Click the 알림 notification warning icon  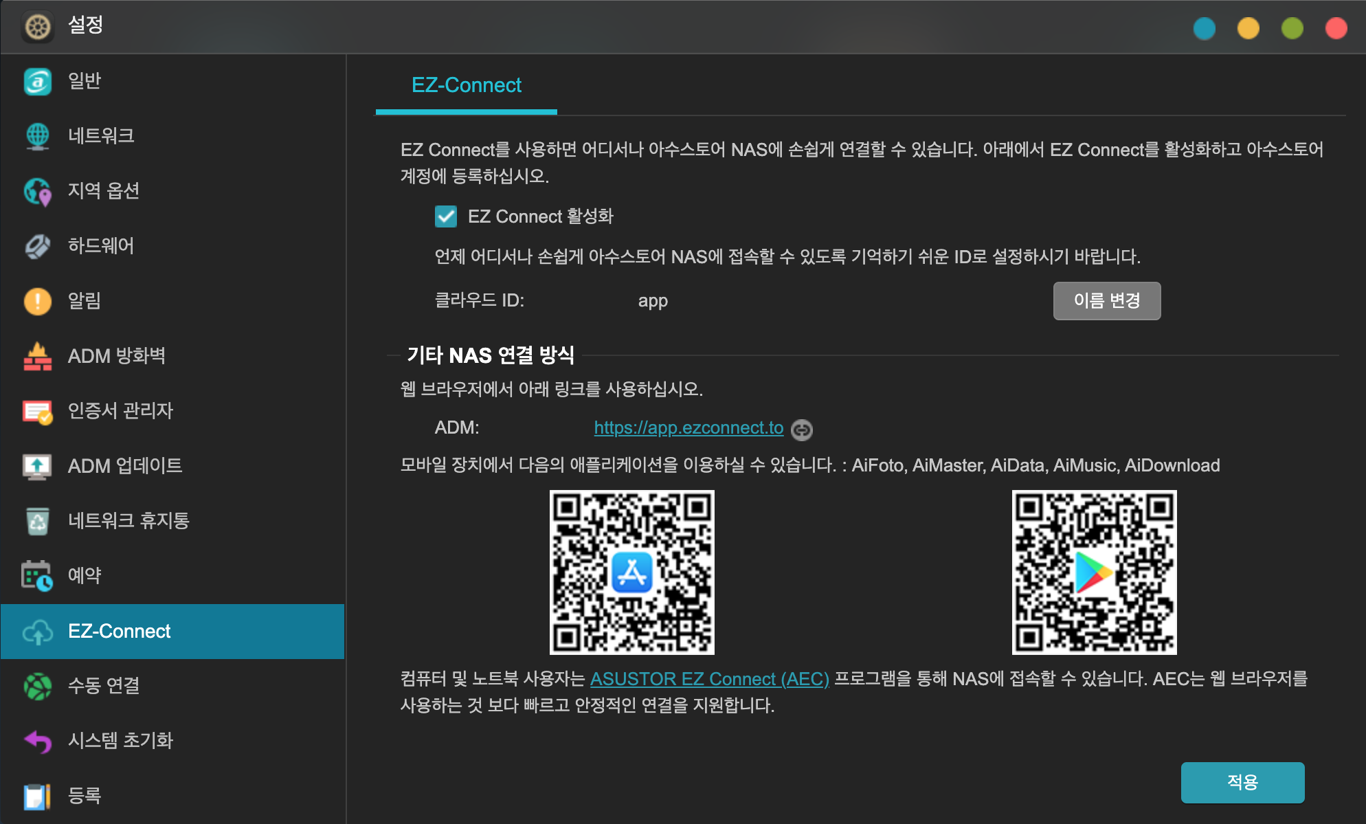pyautogui.click(x=38, y=301)
